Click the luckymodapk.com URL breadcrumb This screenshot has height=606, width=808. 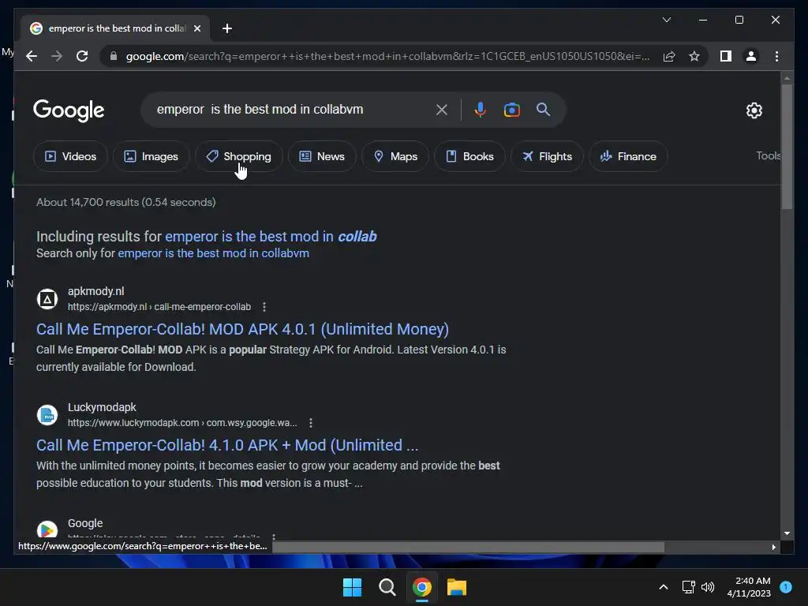click(x=182, y=423)
